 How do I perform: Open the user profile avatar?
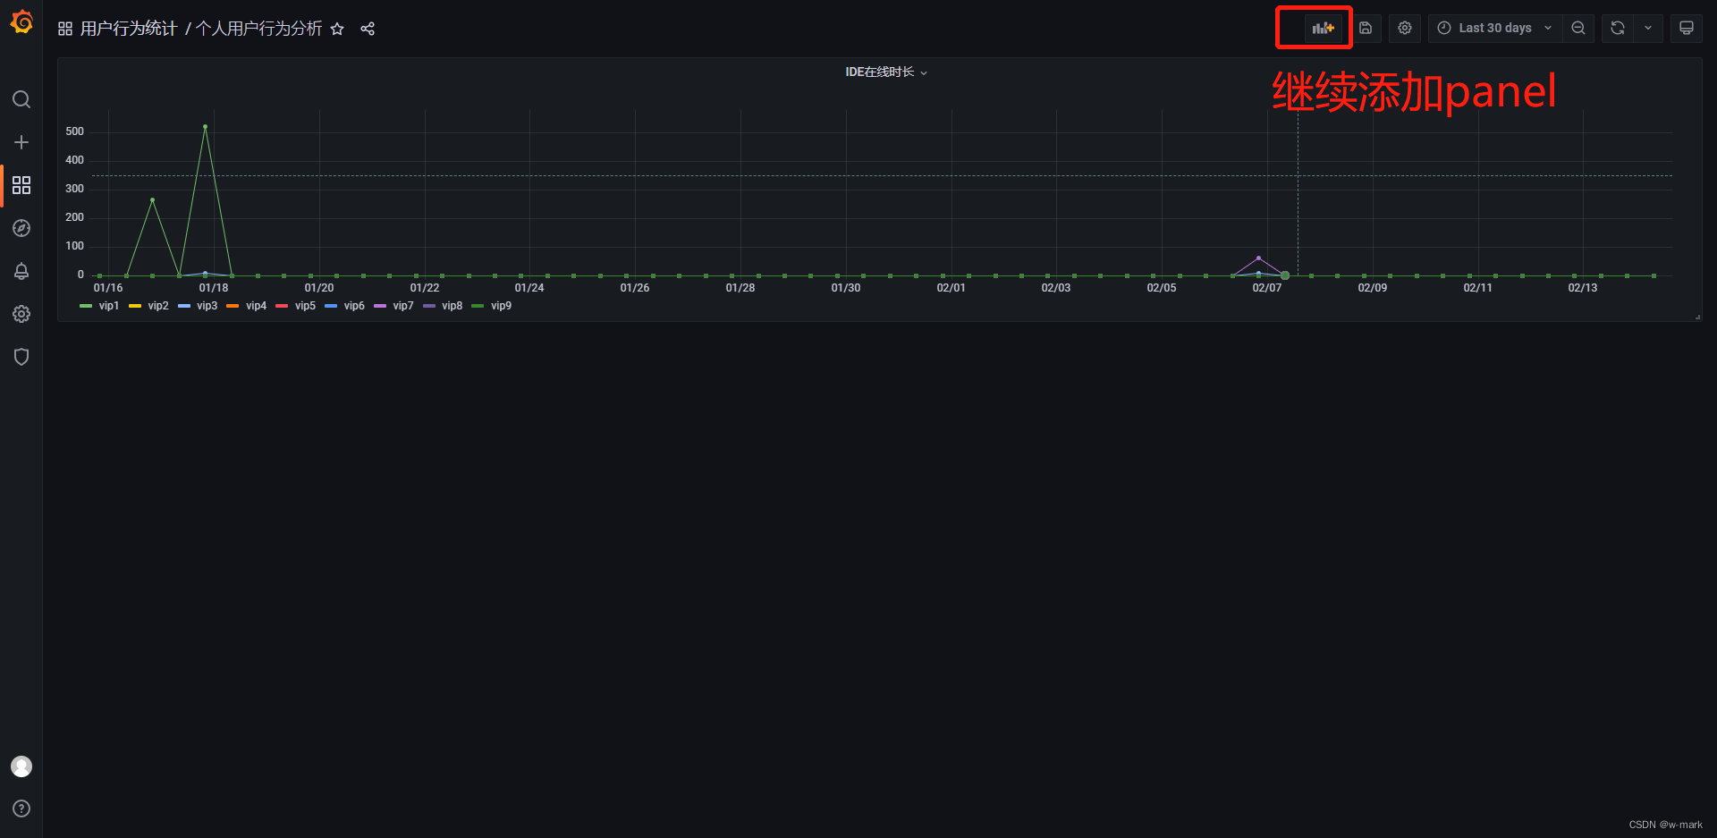[x=21, y=766]
